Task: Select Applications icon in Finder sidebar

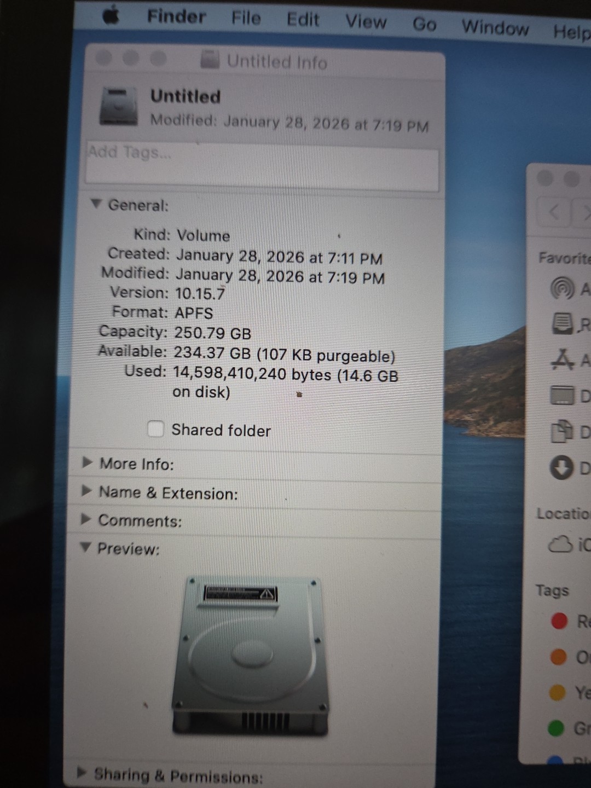Action: coord(562,359)
